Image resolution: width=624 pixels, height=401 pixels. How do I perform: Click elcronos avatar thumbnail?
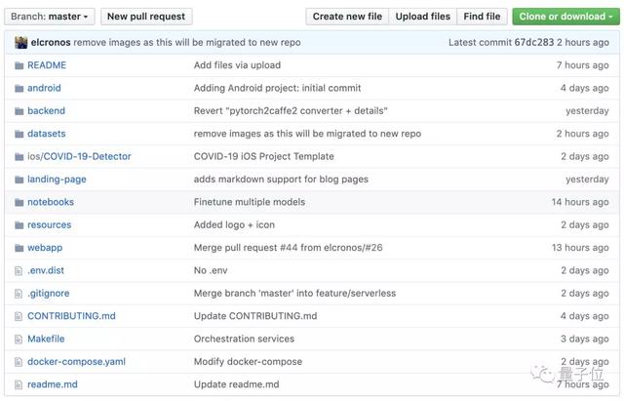point(20,43)
